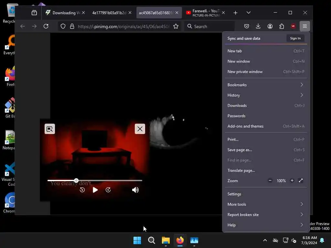Close the 4e177991b03a91b2d tab
Screen dimensions: 331x248
pyautogui.click(x=130, y=13)
